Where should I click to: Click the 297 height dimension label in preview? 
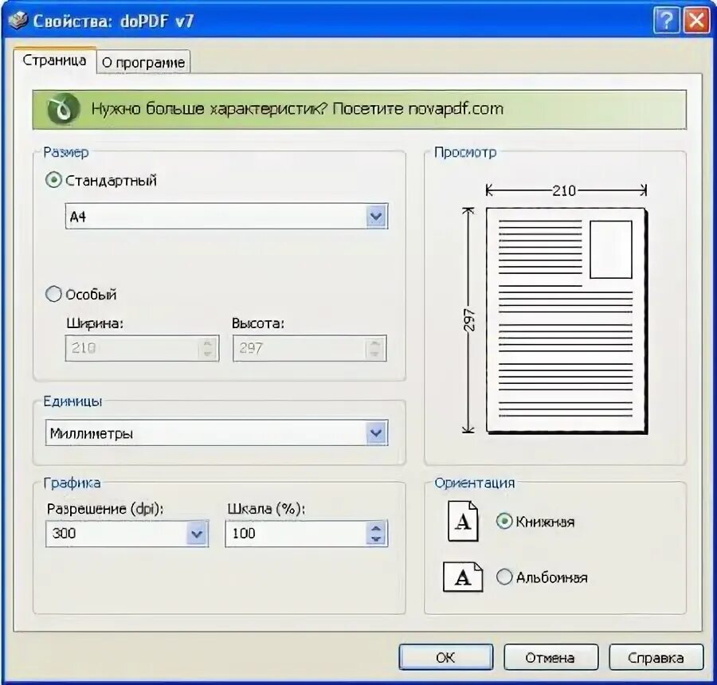coord(469,320)
